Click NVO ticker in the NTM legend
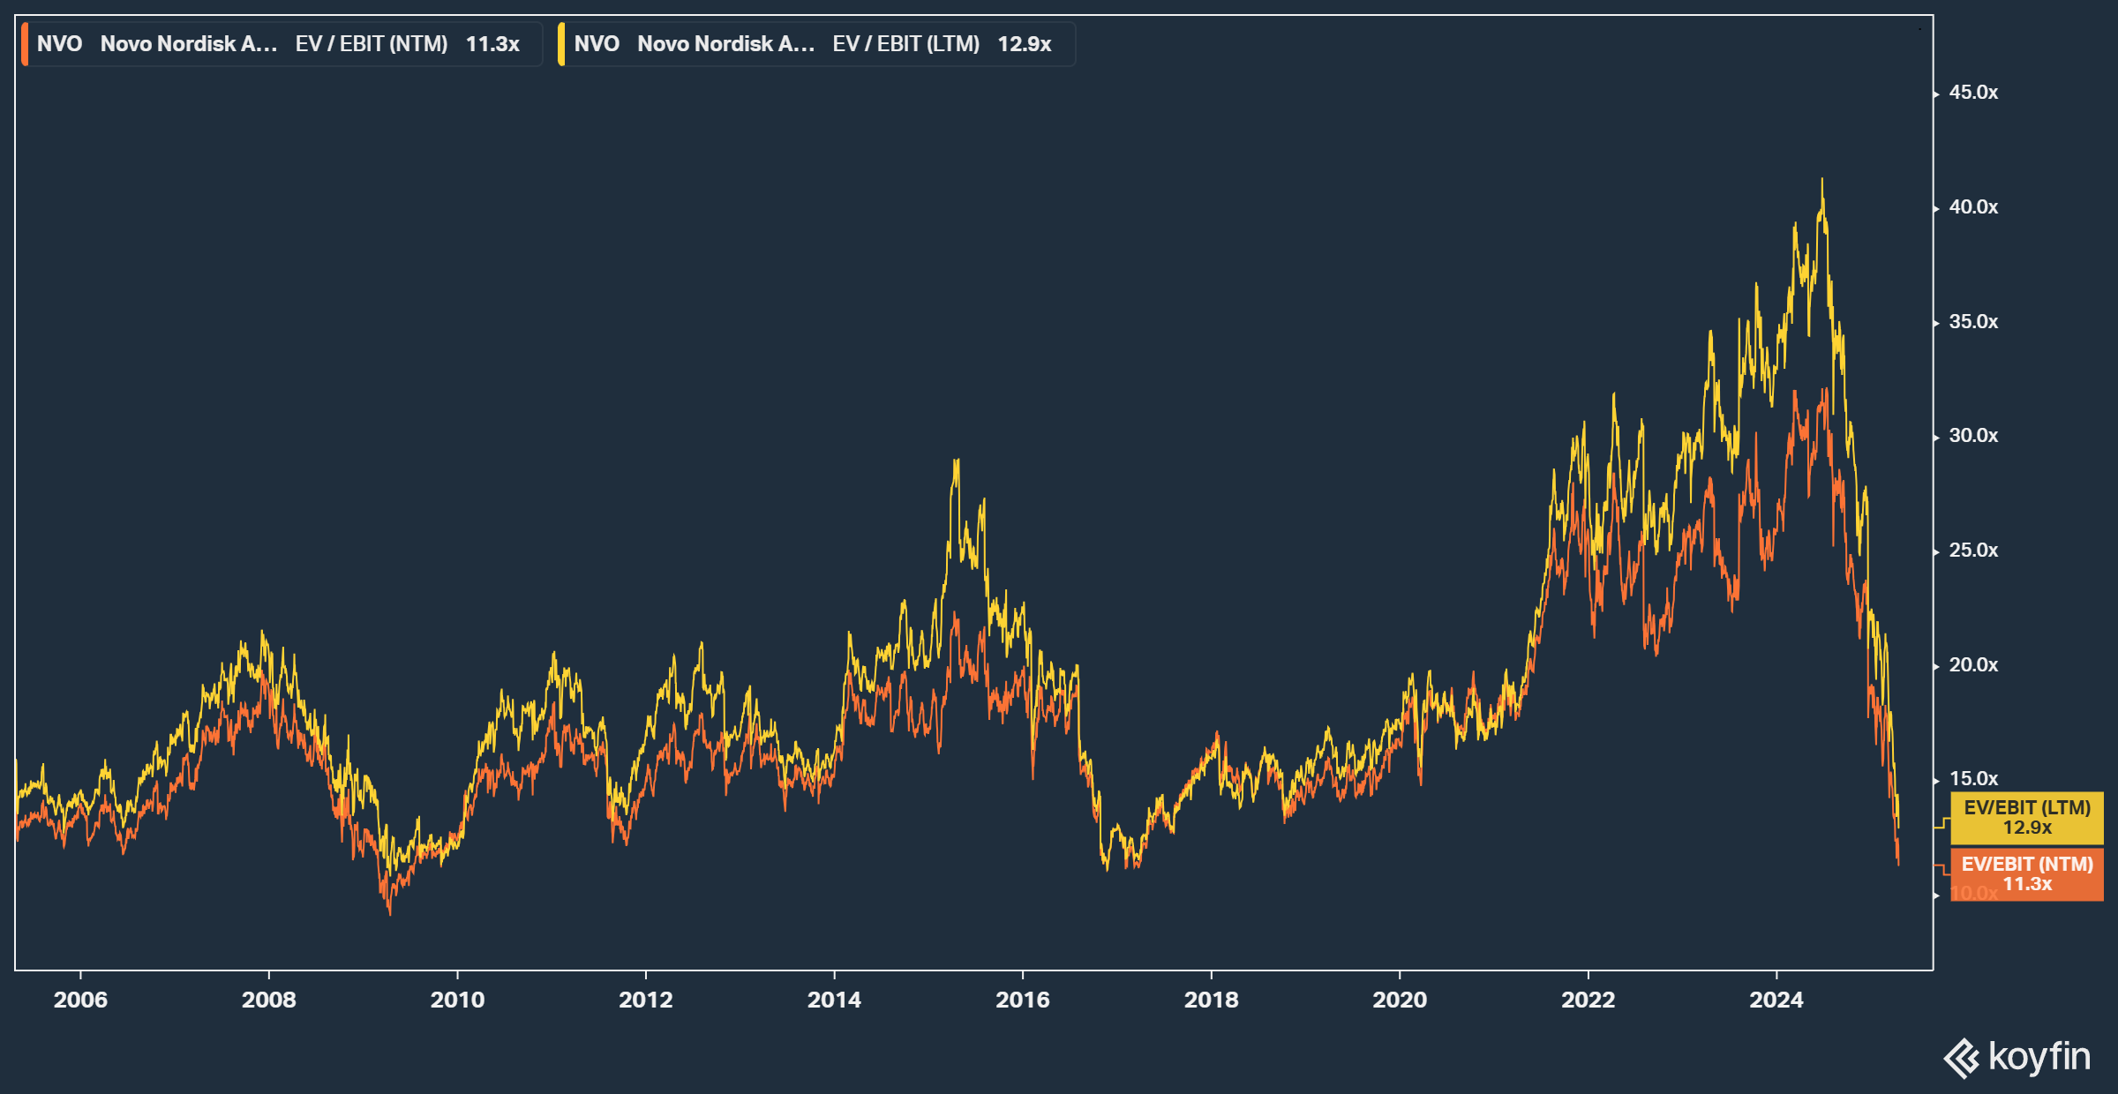Viewport: 2118px width, 1094px height. click(x=60, y=44)
